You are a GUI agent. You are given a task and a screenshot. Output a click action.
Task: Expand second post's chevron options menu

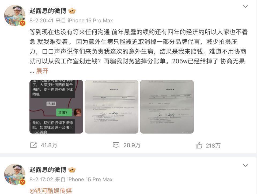pyautogui.click(x=245, y=165)
